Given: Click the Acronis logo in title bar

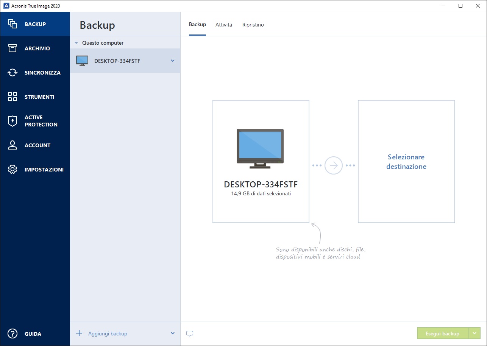Looking at the screenshot, I should (x=6, y=6).
